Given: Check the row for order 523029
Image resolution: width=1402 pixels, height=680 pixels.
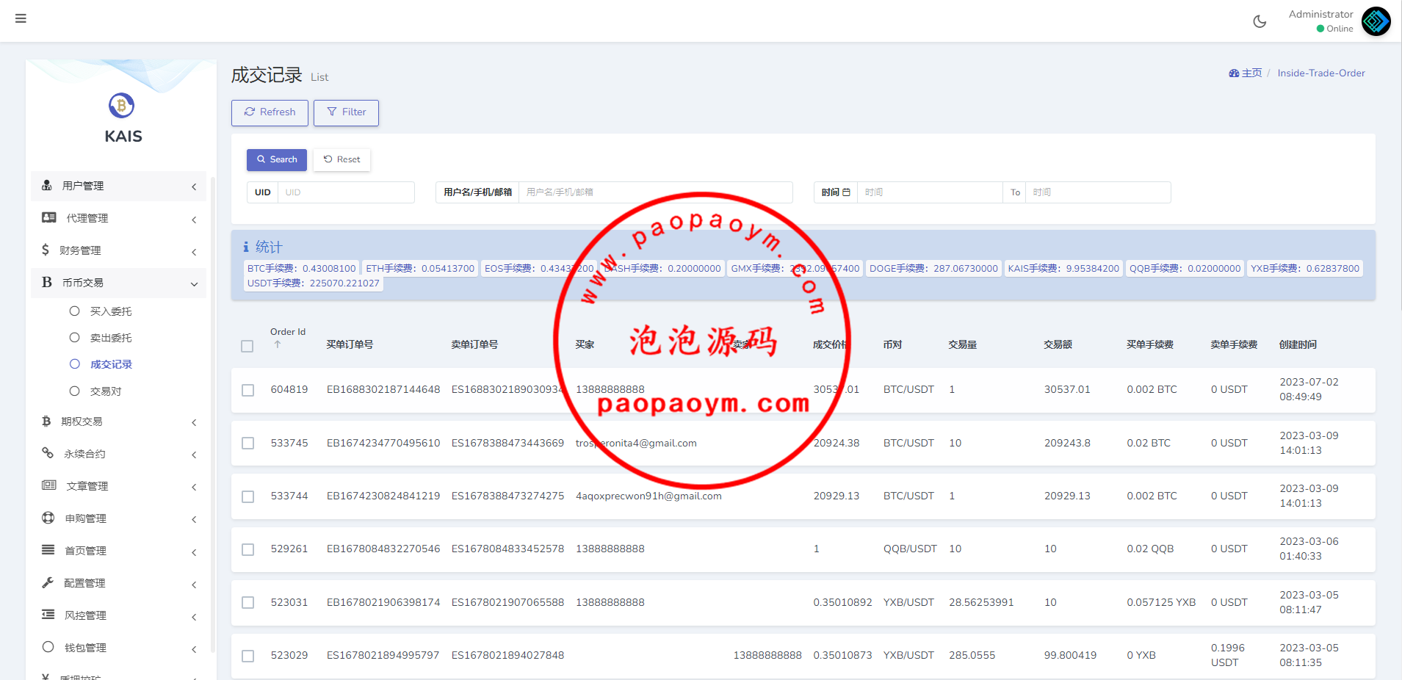Looking at the screenshot, I should 248,656.
